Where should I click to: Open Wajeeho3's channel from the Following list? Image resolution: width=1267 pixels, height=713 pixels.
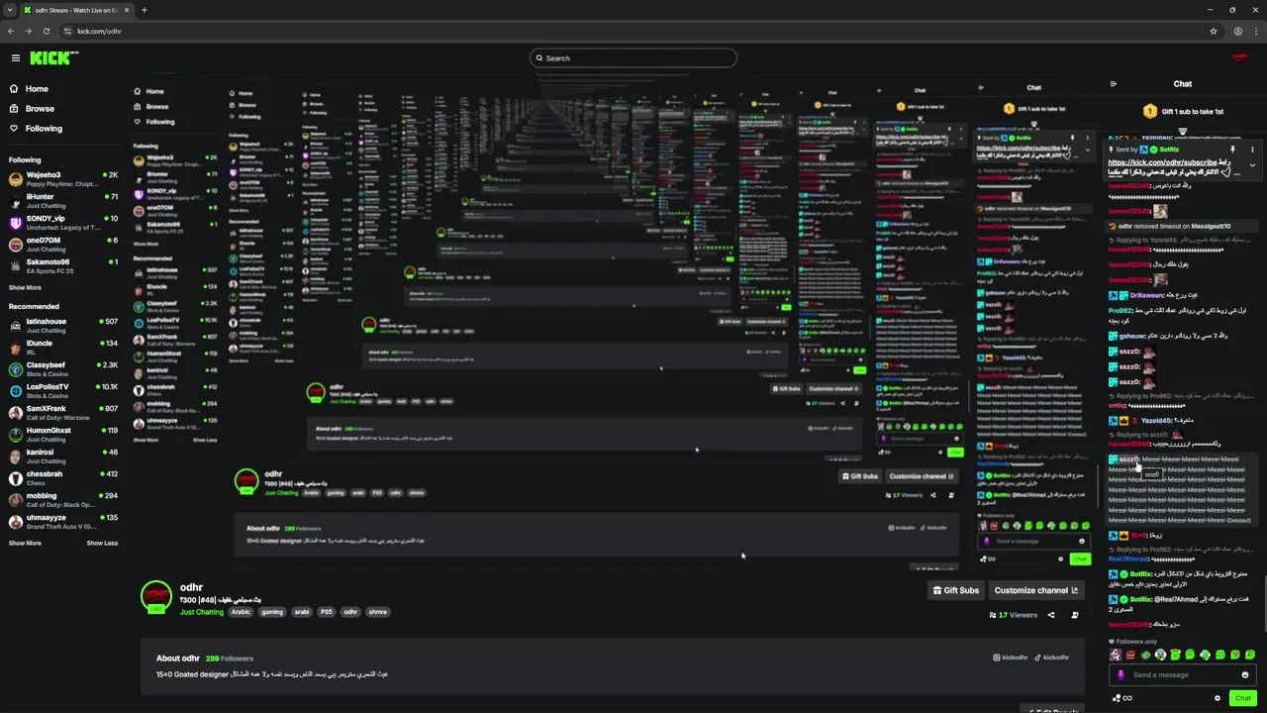click(63, 179)
